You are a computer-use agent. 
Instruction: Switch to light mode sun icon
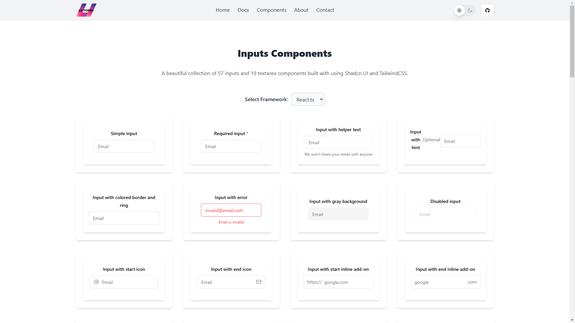click(459, 10)
